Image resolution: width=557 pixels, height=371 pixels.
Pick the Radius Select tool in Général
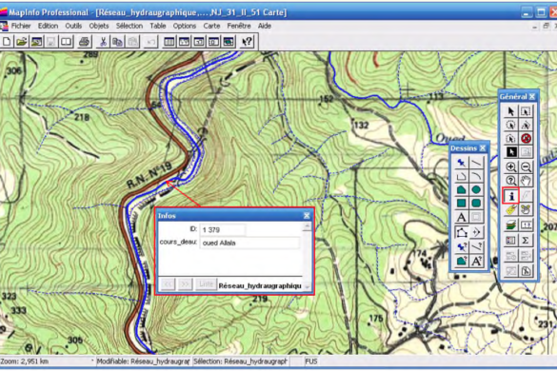pos(510,125)
